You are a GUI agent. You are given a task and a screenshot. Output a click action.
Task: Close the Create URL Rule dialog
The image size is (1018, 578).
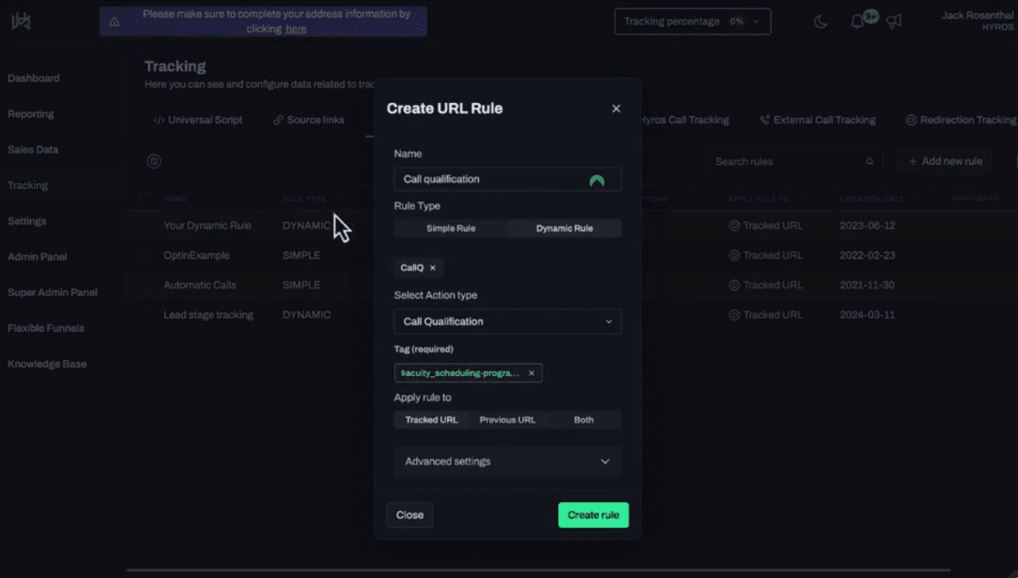(x=616, y=109)
